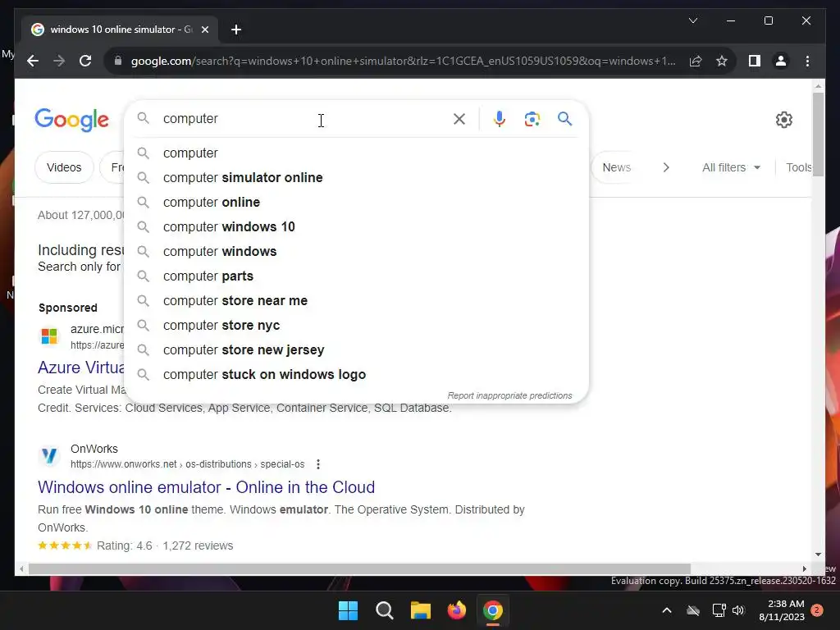The height and width of the screenshot is (630, 840).
Task: Choose 'computer store near me' suggestion
Action: [x=356, y=301]
